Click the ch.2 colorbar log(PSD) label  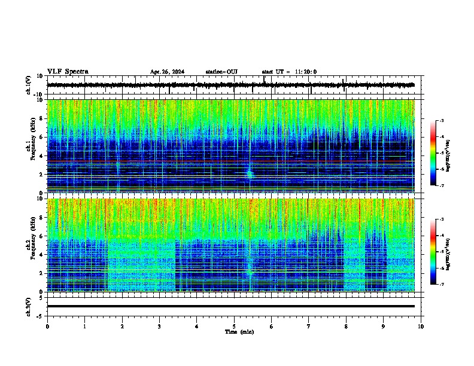(x=448, y=254)
